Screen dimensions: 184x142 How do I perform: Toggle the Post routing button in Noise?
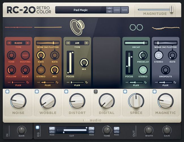[25, 55]
